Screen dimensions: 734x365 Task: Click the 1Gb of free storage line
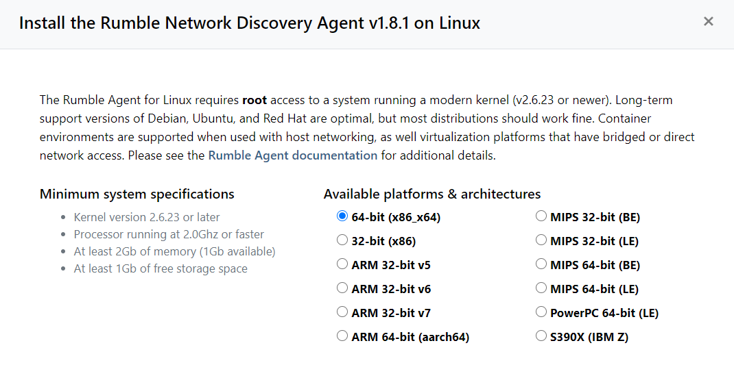[x=161, y=268]
